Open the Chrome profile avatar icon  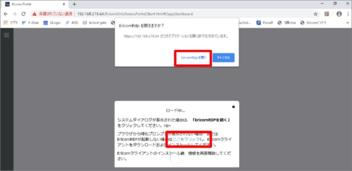pos(339,14)
